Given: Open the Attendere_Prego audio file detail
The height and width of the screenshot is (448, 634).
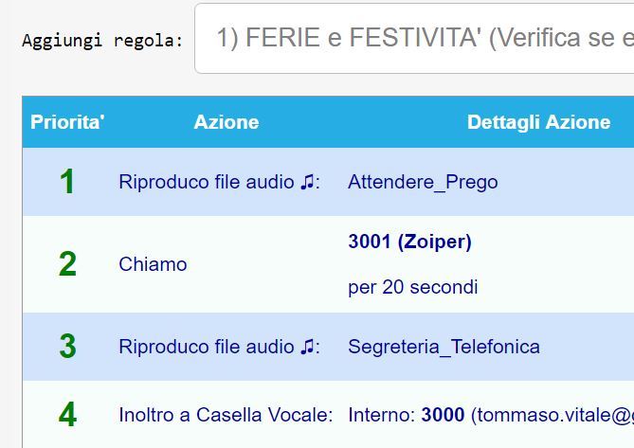Looking at the screenshot, I should 423,182.
